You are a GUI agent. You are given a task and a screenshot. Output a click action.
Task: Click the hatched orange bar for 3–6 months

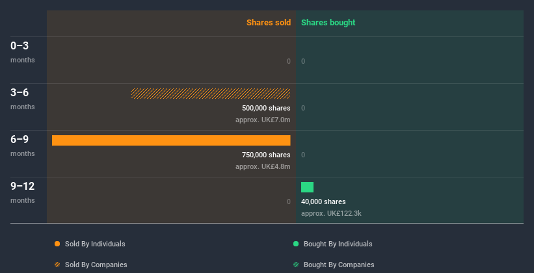(x=211, y=94)
